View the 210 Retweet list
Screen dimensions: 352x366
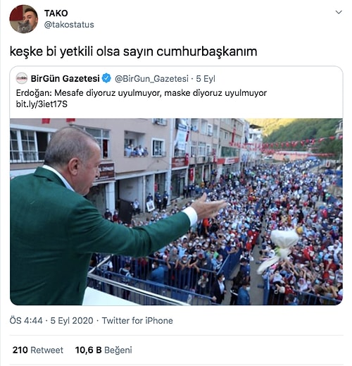38,350
